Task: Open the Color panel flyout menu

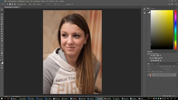Action: pyautogui.click(x=177, y=8)
